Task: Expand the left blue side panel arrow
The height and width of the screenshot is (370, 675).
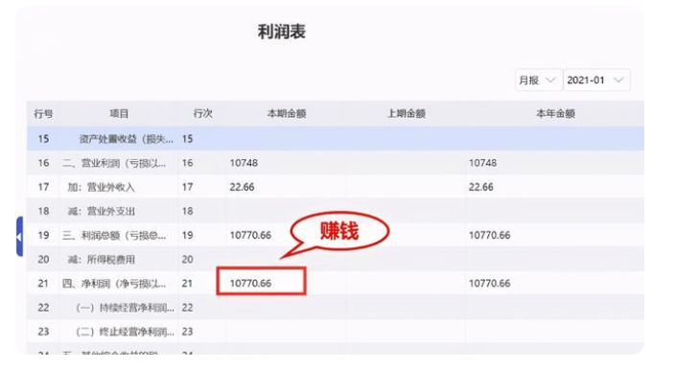Action: 20,237
